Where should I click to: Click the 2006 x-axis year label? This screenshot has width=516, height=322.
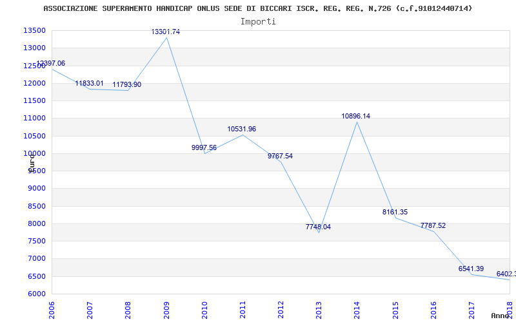point(52,310)
